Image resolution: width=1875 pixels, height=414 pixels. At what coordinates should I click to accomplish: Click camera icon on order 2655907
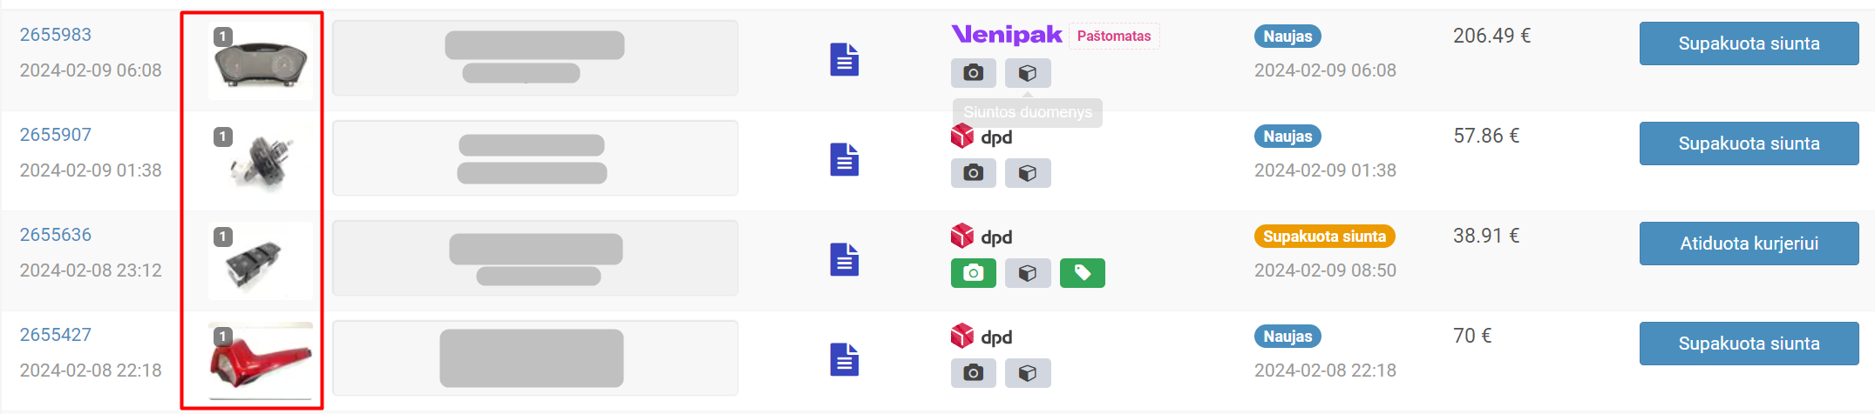973,173
